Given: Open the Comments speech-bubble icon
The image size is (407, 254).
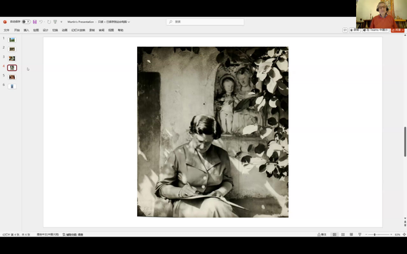Looking at the screenshot, I should coord(345,30).
